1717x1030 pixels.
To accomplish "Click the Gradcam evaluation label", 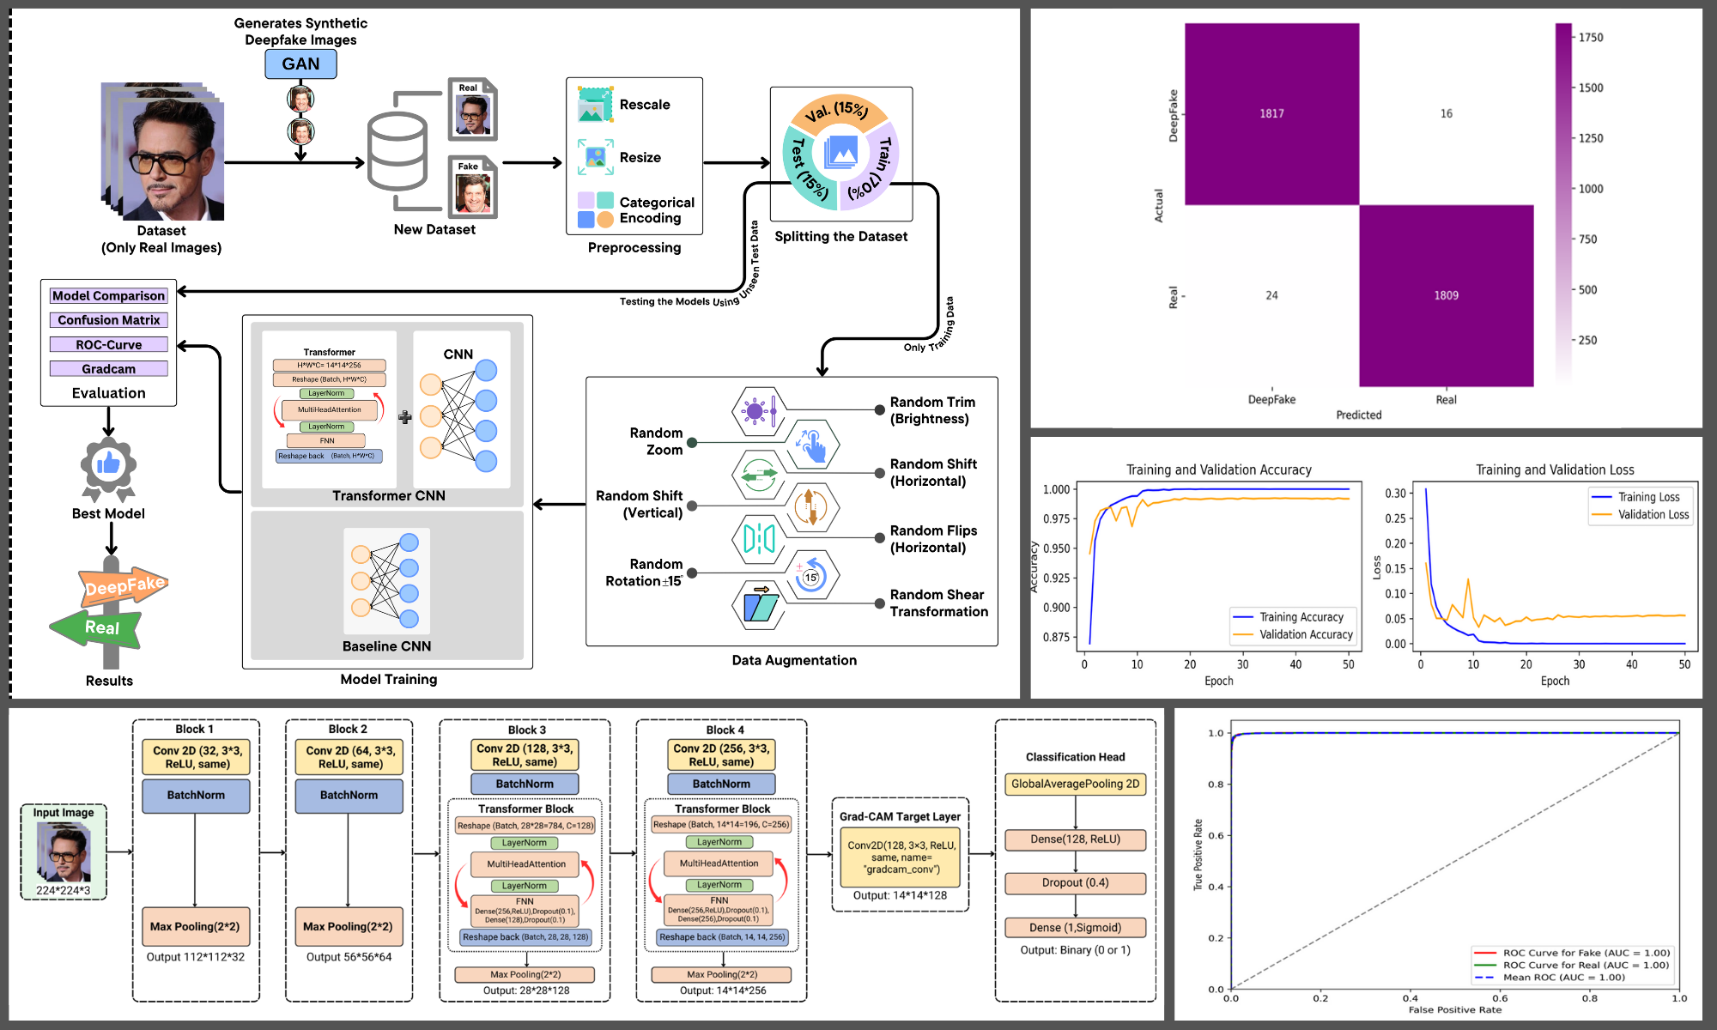I will [x=109, y=369].
